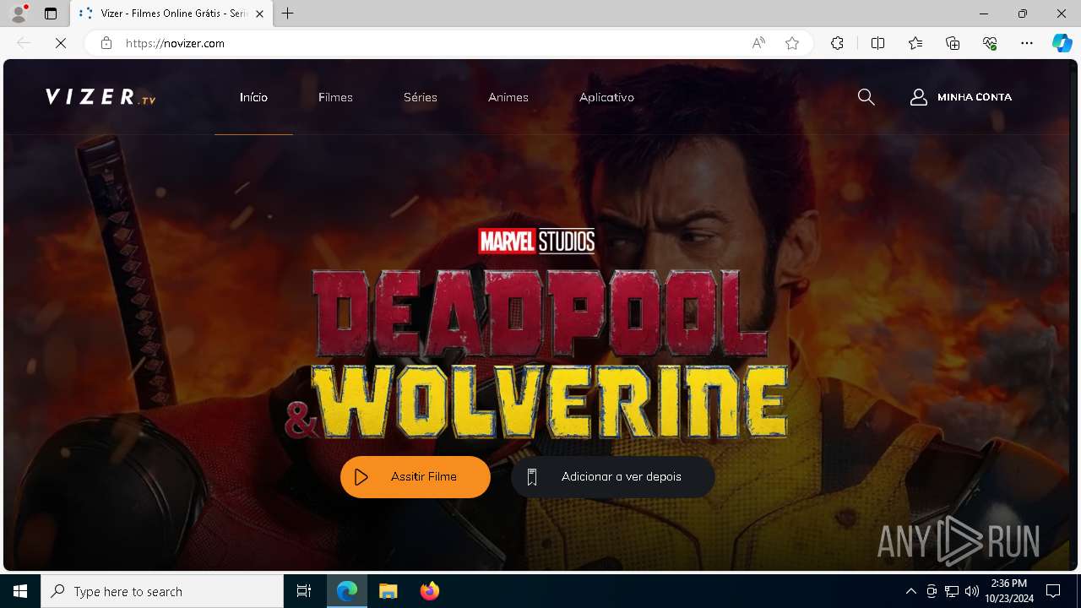This screenshot has width=1081, height=608.
Task: Stop loading the page
Action: coord(61,43)
